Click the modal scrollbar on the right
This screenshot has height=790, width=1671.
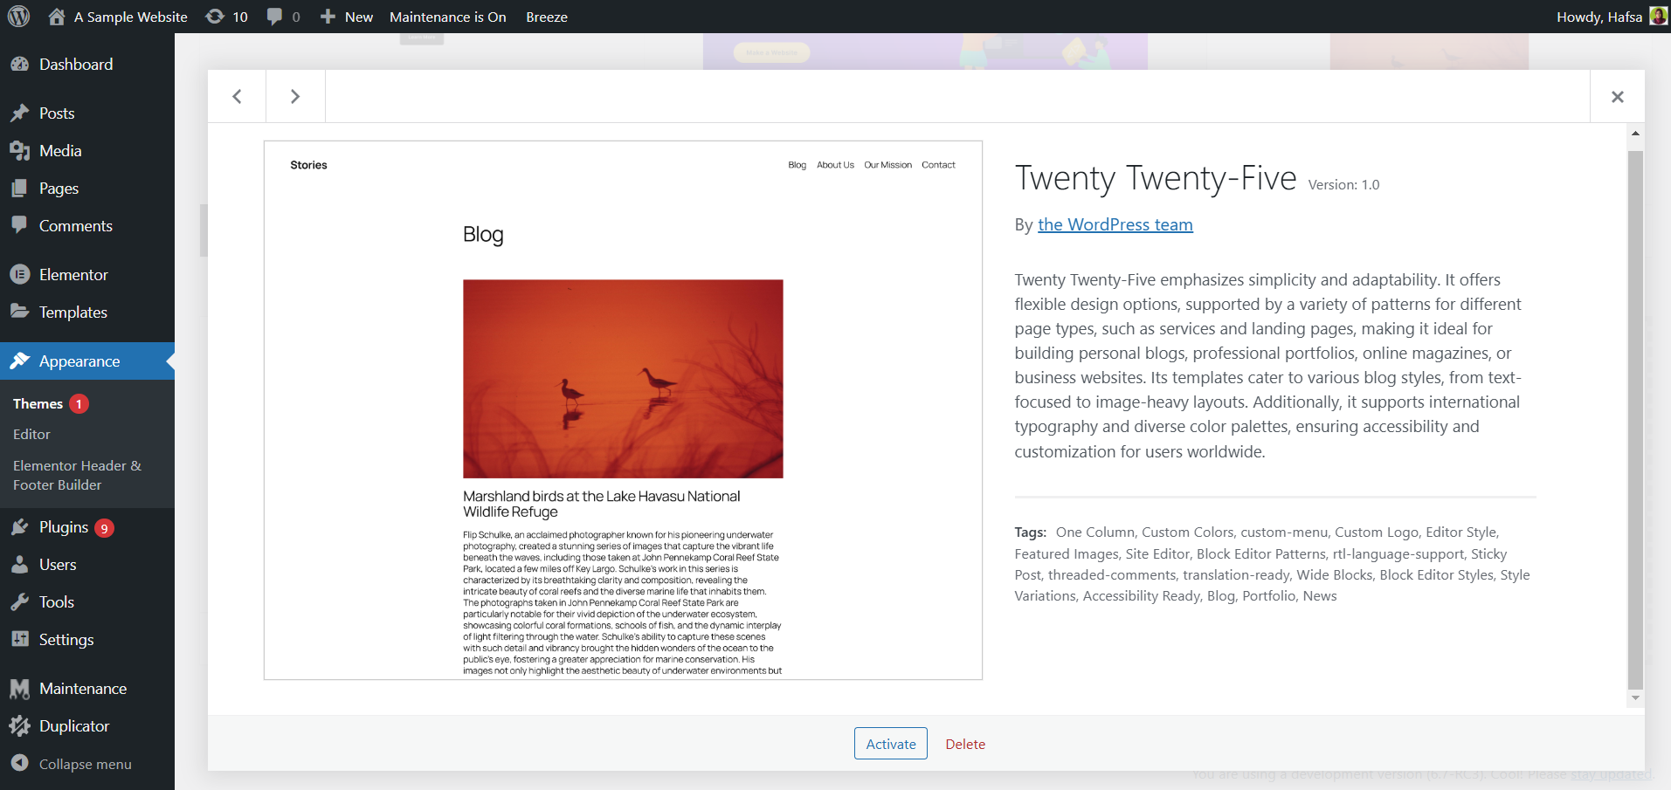pos(1633,415)
